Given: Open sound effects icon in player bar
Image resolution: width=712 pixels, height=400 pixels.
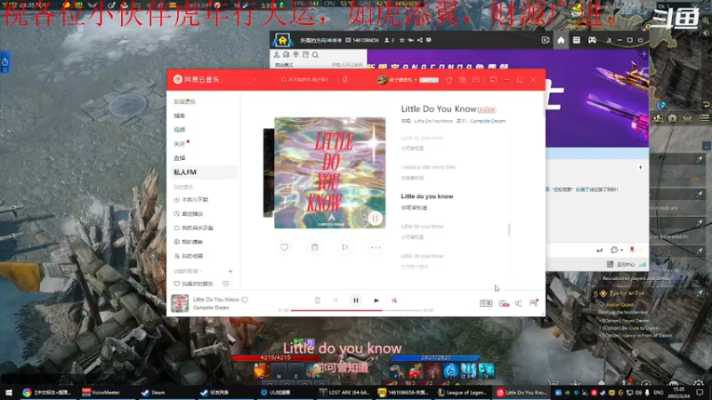Looking at the screenshot, I should tap(504, 303).
